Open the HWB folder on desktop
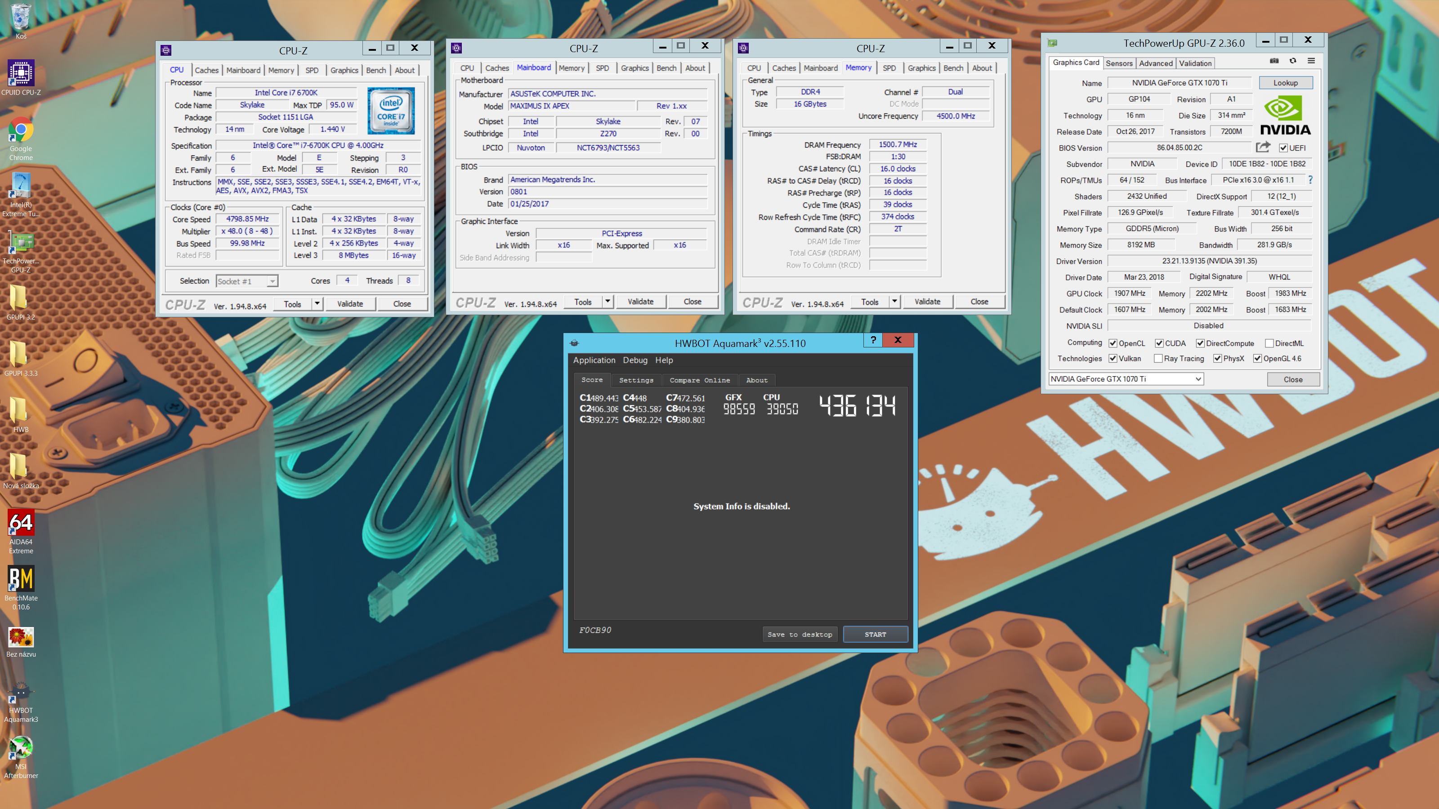1439x809 pixels. click(21, 414)
